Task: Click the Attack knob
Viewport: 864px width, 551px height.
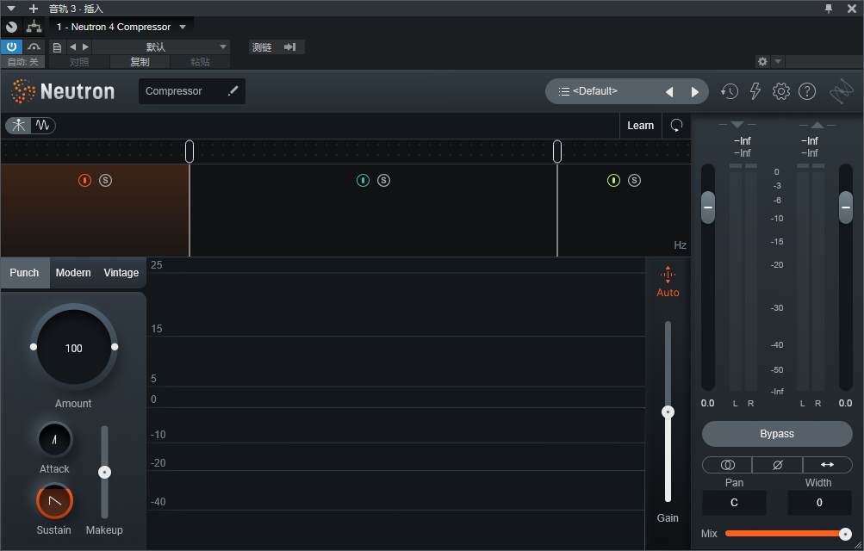Action: (x=54, y=439)
